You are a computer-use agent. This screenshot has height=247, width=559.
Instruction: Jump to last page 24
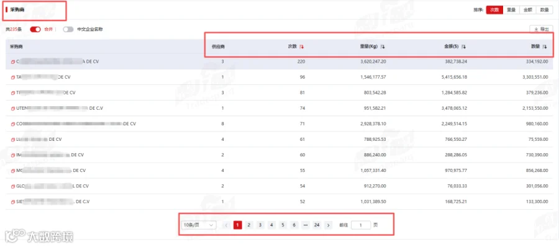tap(317, 225)
